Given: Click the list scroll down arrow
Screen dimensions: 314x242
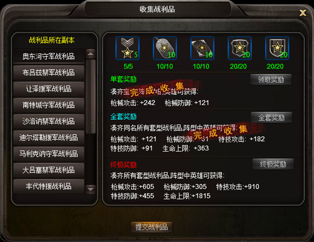Looking at the screenshot, I should (90, 189).
